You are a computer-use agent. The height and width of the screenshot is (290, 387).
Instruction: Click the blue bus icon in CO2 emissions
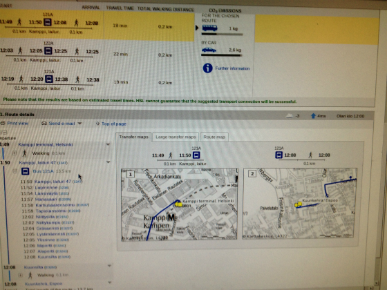click(210, 28)
